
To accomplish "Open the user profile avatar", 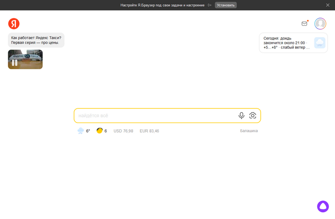I will point(320,24).
